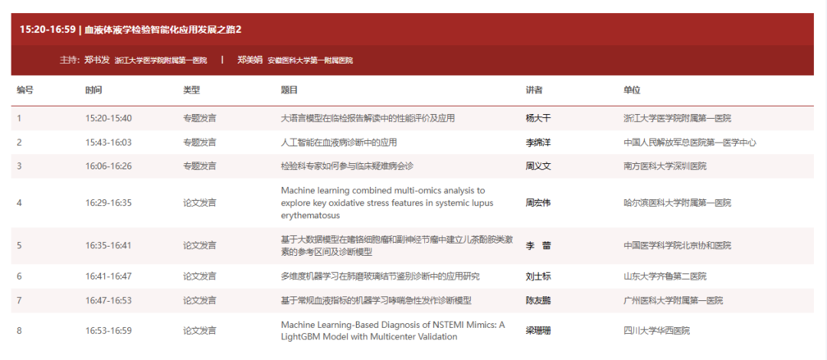Click 专题发言 in the 15:43-16:03 row

[x=199, y=142]
